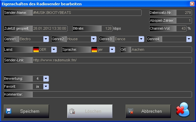Click the kbps unit label
The image size is (196, 122).
click(117, 29)
